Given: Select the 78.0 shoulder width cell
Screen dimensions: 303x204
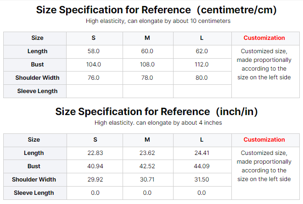Looking at the screenshot, I should coord(147,78).
